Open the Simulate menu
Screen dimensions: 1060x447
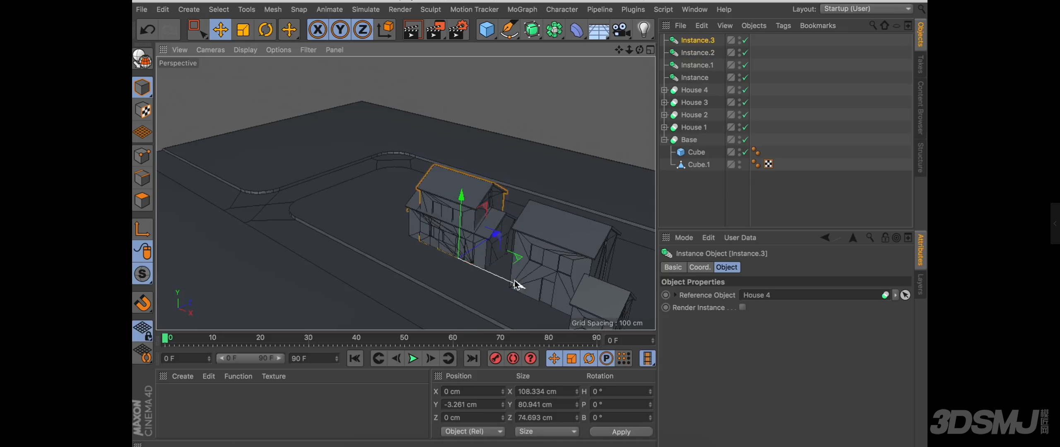click(x=366, y=9)
